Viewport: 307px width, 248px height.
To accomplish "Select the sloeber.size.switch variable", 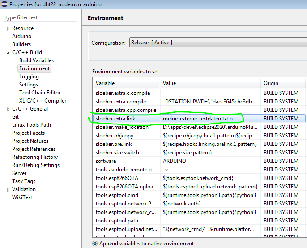I will click(117, 153).
